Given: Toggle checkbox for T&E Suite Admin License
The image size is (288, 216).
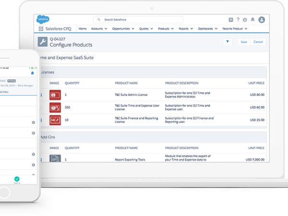Looking at the screenshot, I should (x=41, y=95).
